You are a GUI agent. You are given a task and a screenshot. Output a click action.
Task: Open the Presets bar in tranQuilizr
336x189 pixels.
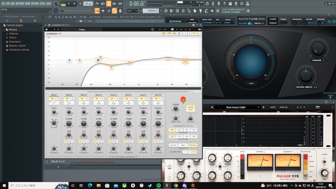point(82,29)
